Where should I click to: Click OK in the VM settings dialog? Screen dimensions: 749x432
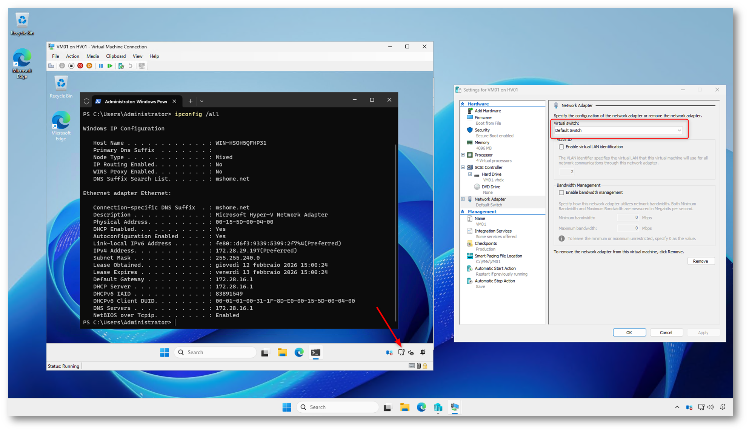coord(629,333)
